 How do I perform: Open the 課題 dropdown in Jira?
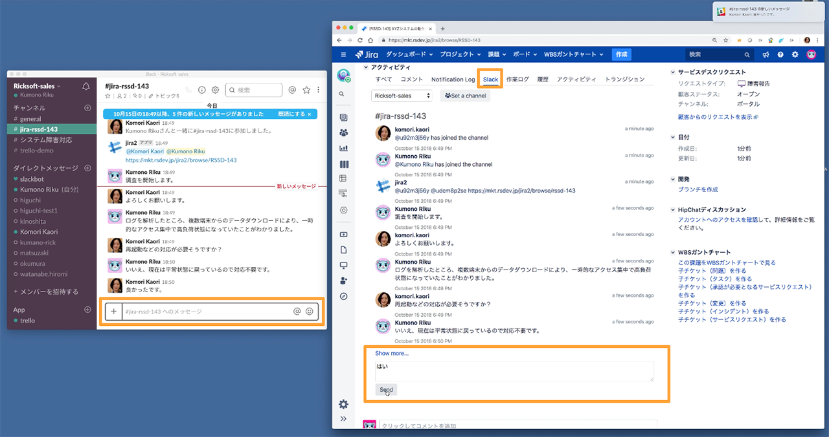tap(497, 55)
